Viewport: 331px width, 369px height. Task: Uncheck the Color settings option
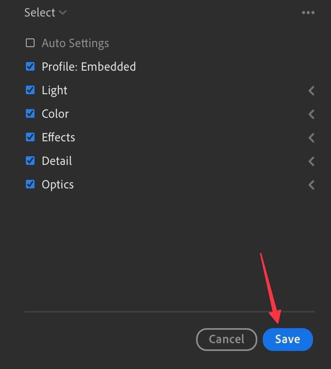point(30,113)
